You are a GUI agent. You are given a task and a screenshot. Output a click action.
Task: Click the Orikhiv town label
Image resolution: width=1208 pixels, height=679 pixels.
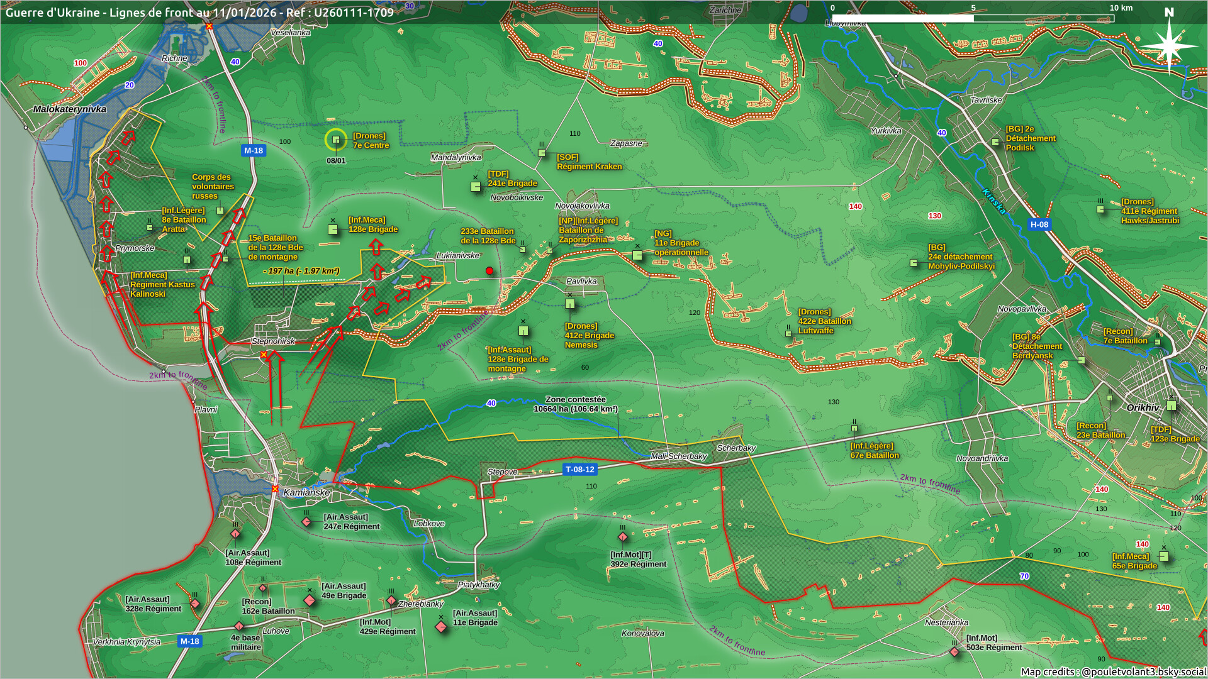coord(1143,407)
